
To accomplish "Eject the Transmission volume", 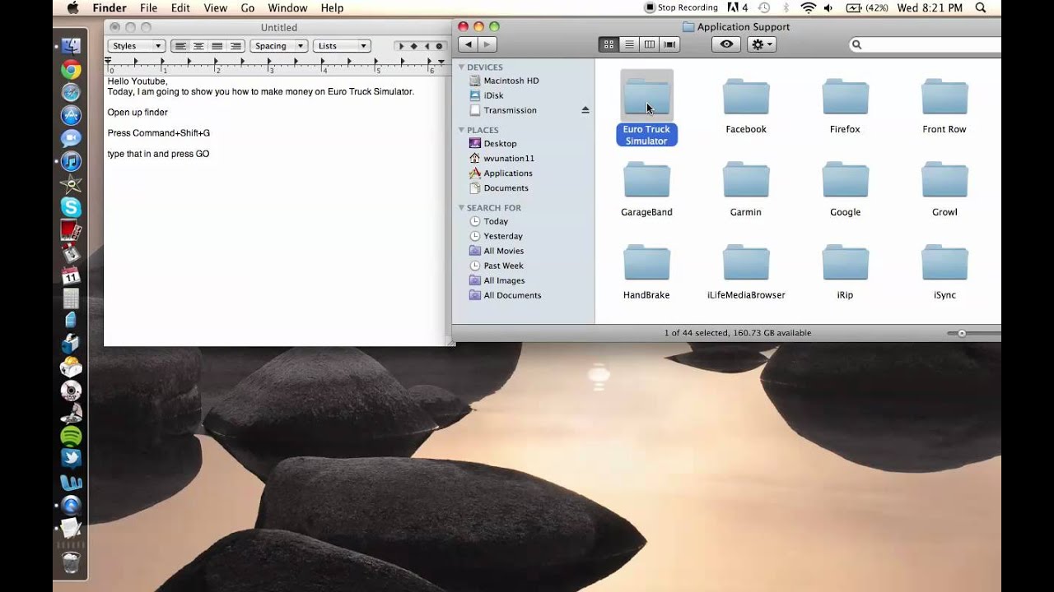I will pyautogui.click(x=585, y=110).
